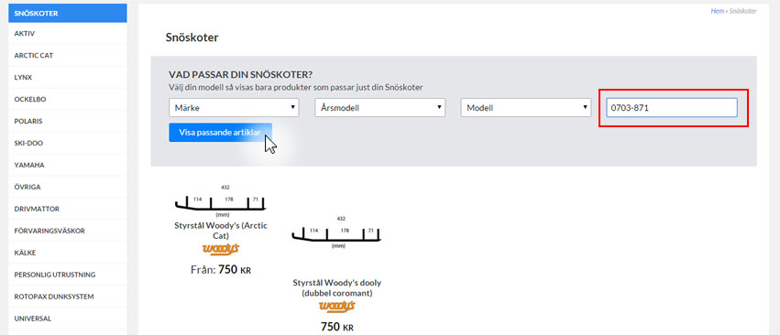Open the Märke dropdown

point(234,108)
